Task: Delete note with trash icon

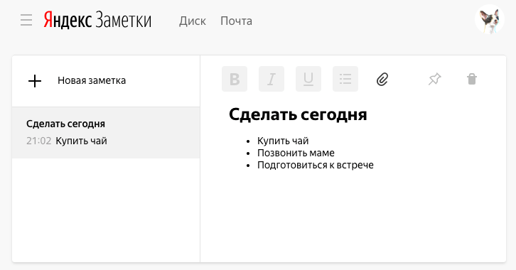Action: [472, 79]
